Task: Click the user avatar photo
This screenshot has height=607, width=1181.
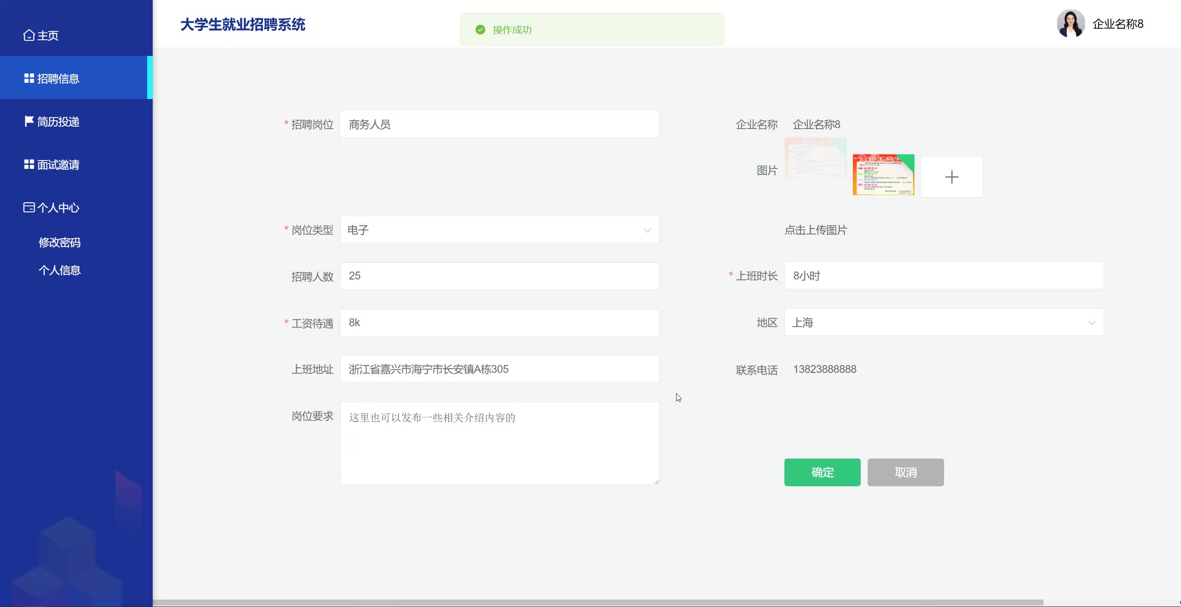Action: (1070, 24)
